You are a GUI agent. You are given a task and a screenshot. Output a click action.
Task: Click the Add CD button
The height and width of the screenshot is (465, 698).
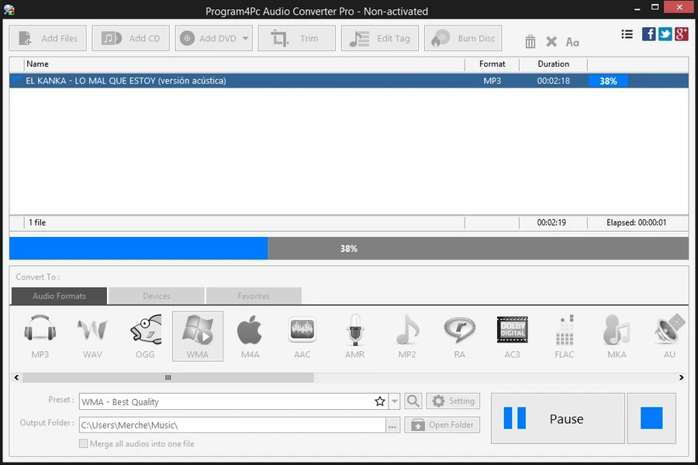[x=130, y=38]
